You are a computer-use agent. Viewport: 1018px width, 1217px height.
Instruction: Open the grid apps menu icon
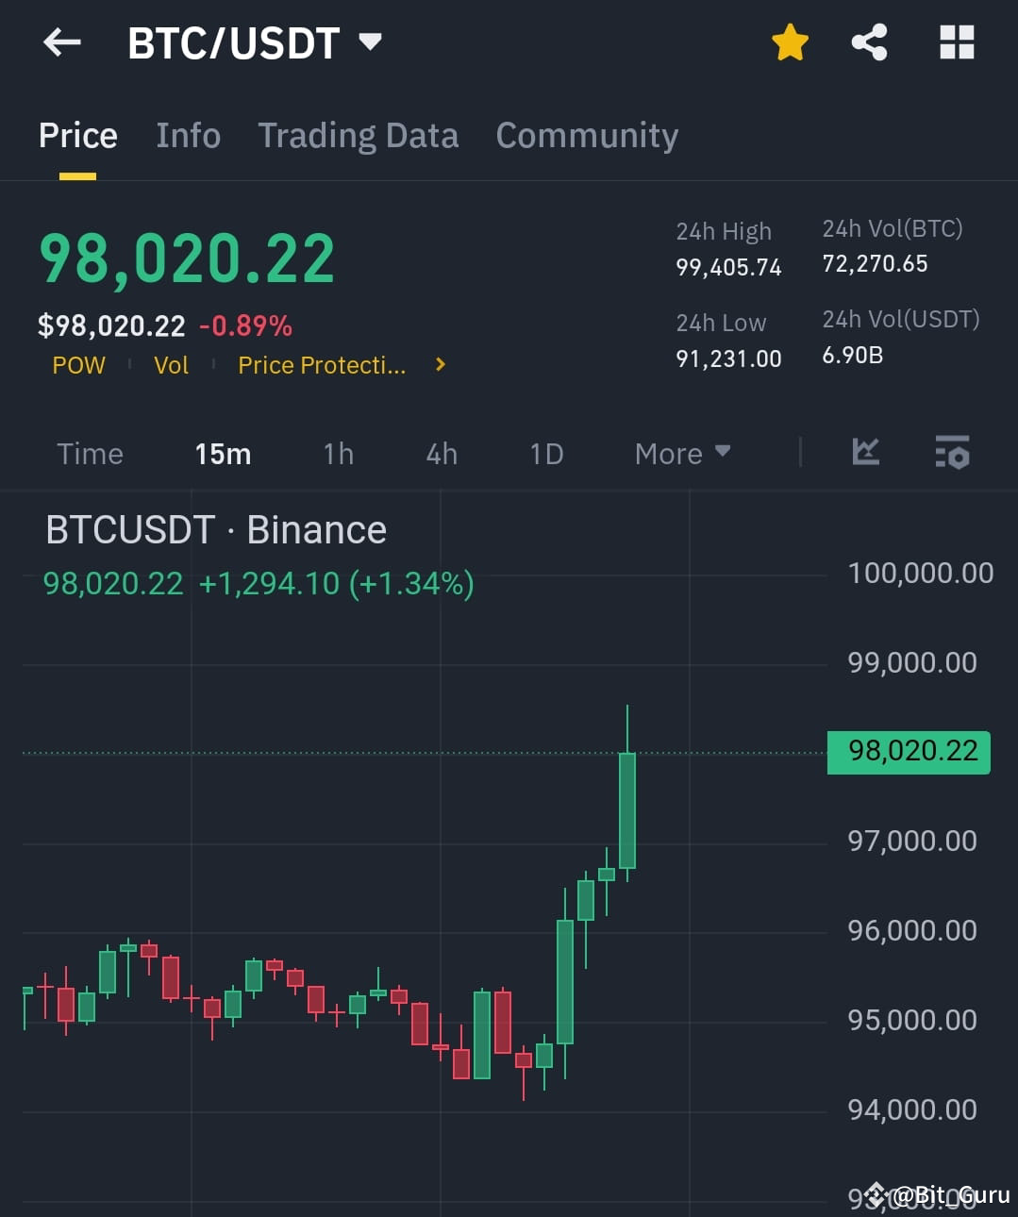pyautogui.click(x=956, y=42)
